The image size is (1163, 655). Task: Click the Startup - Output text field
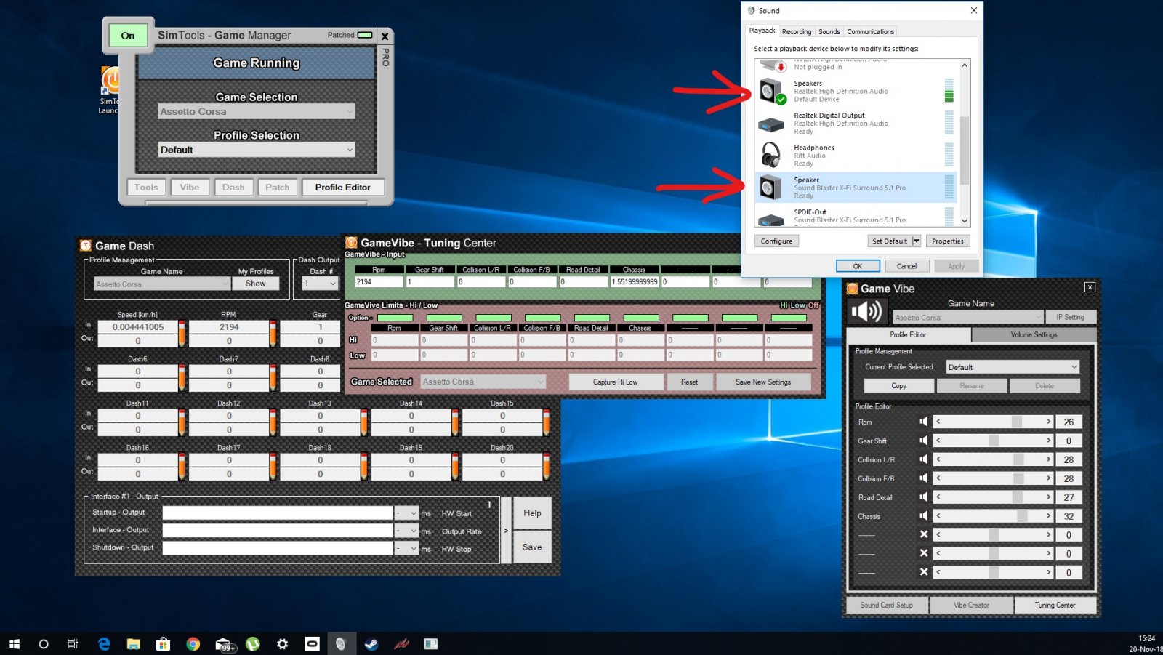(277, 513)
